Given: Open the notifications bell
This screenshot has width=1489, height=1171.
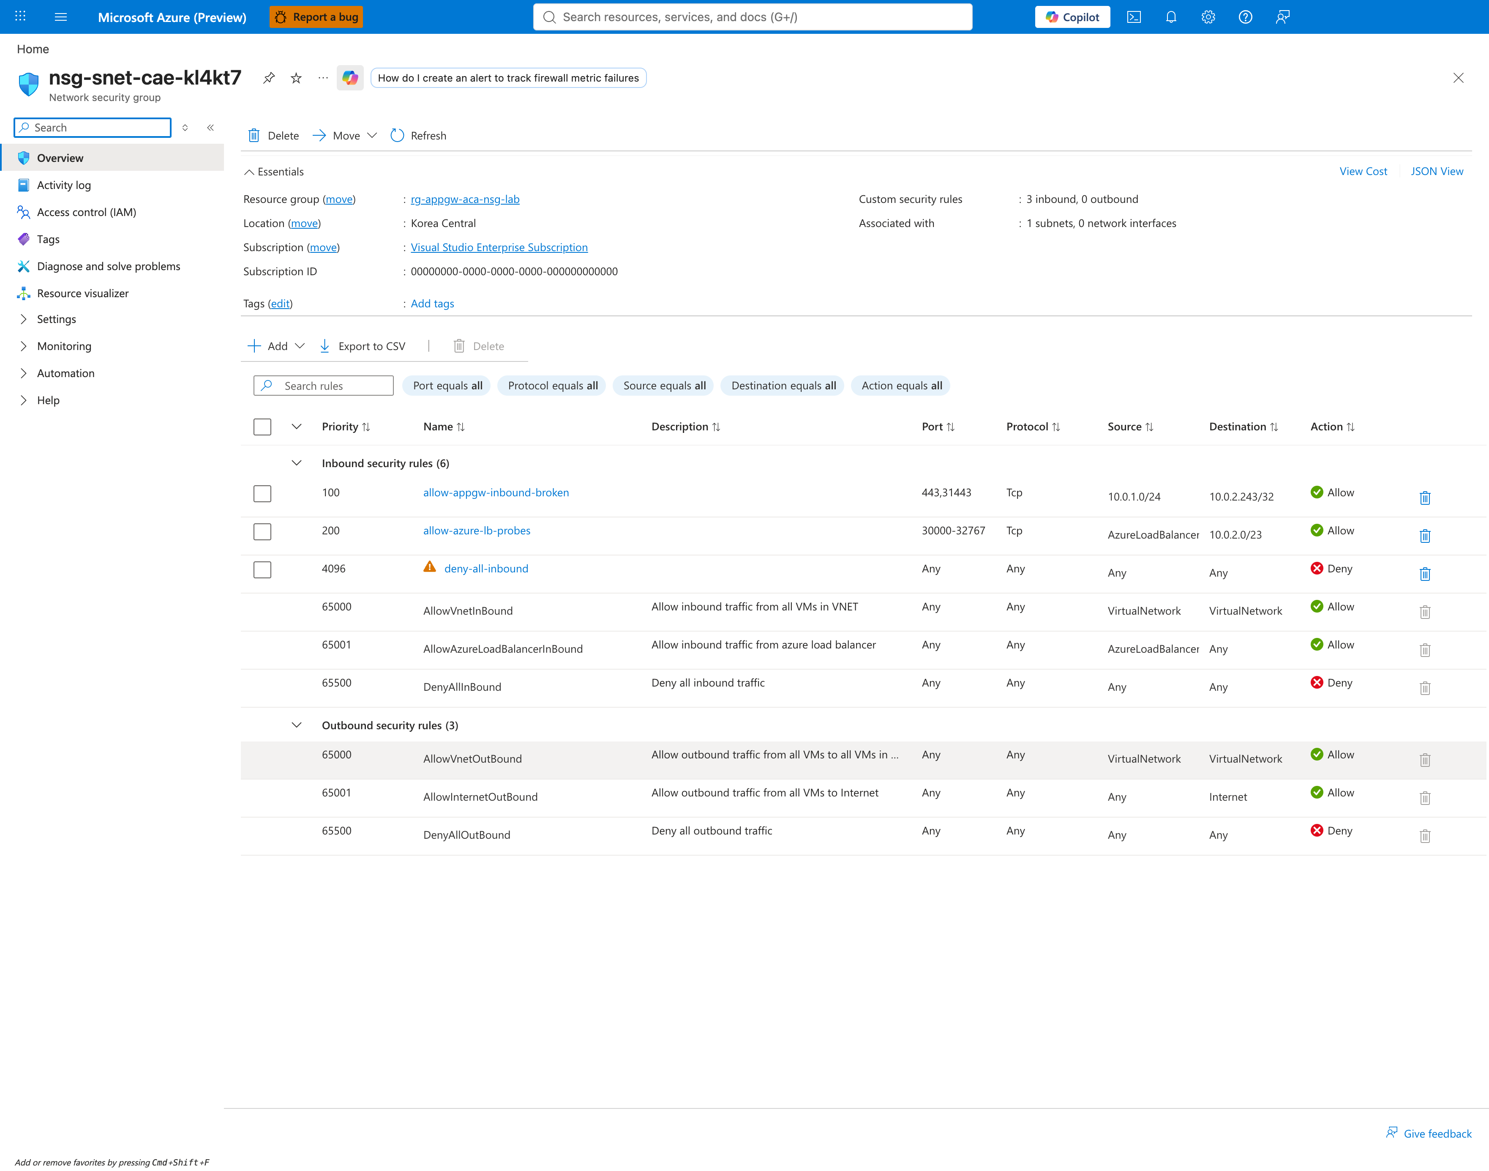Looking at the screenshot, I should 1171,16.
